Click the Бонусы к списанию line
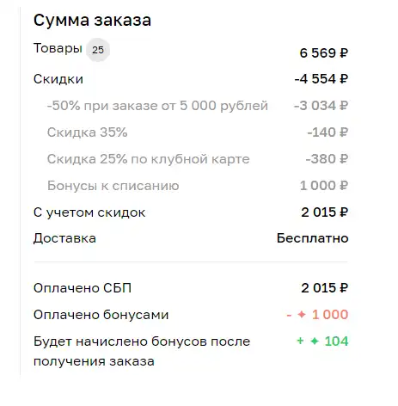Image resolution: width=398 pixels, height=406 pixels. coord(113,186)
